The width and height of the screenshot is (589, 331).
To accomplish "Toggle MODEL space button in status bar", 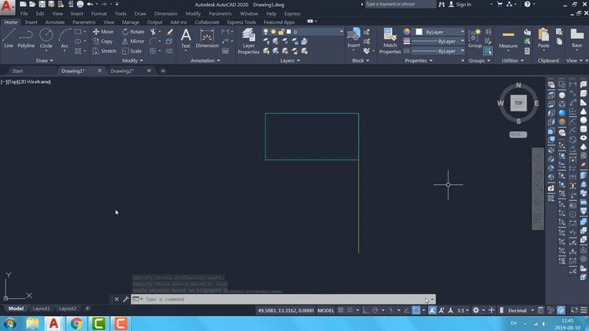I will (x=325, y=311).
